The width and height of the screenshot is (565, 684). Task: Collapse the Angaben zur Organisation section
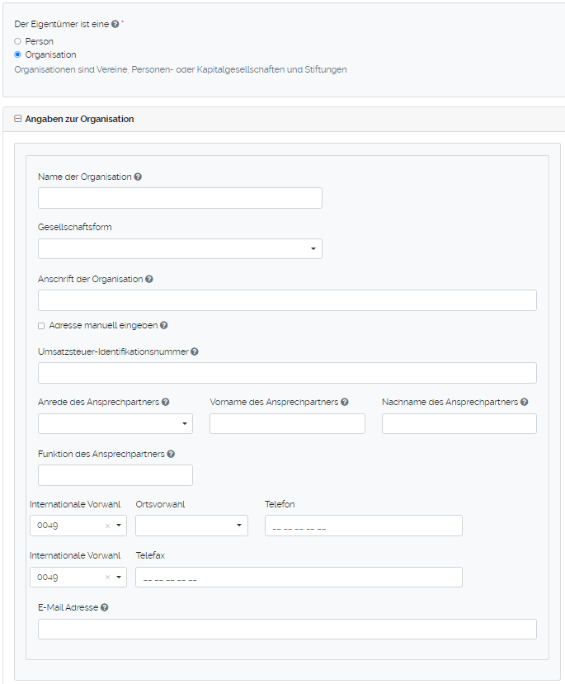click(16, 117)
